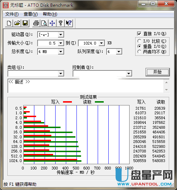Open print preview magnifier icon
This screenshot has height=190, width=177.
(x=44, y=23)
